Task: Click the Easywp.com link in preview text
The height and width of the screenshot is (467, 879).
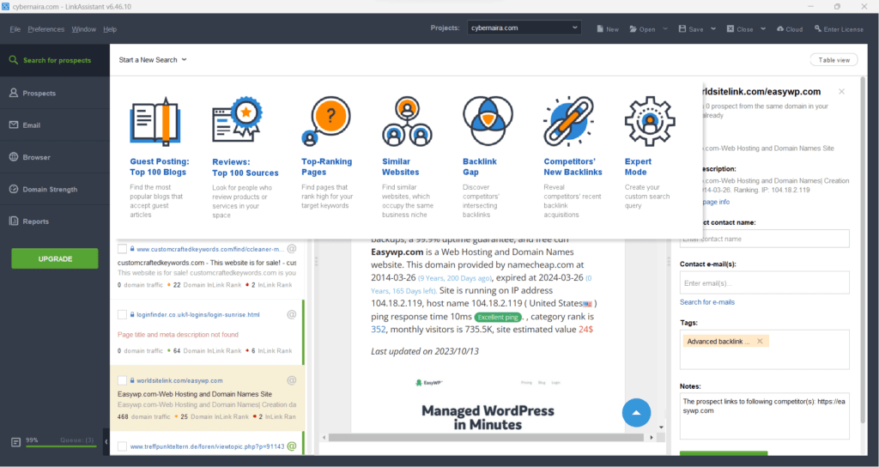Action: (x=397, y=252)
